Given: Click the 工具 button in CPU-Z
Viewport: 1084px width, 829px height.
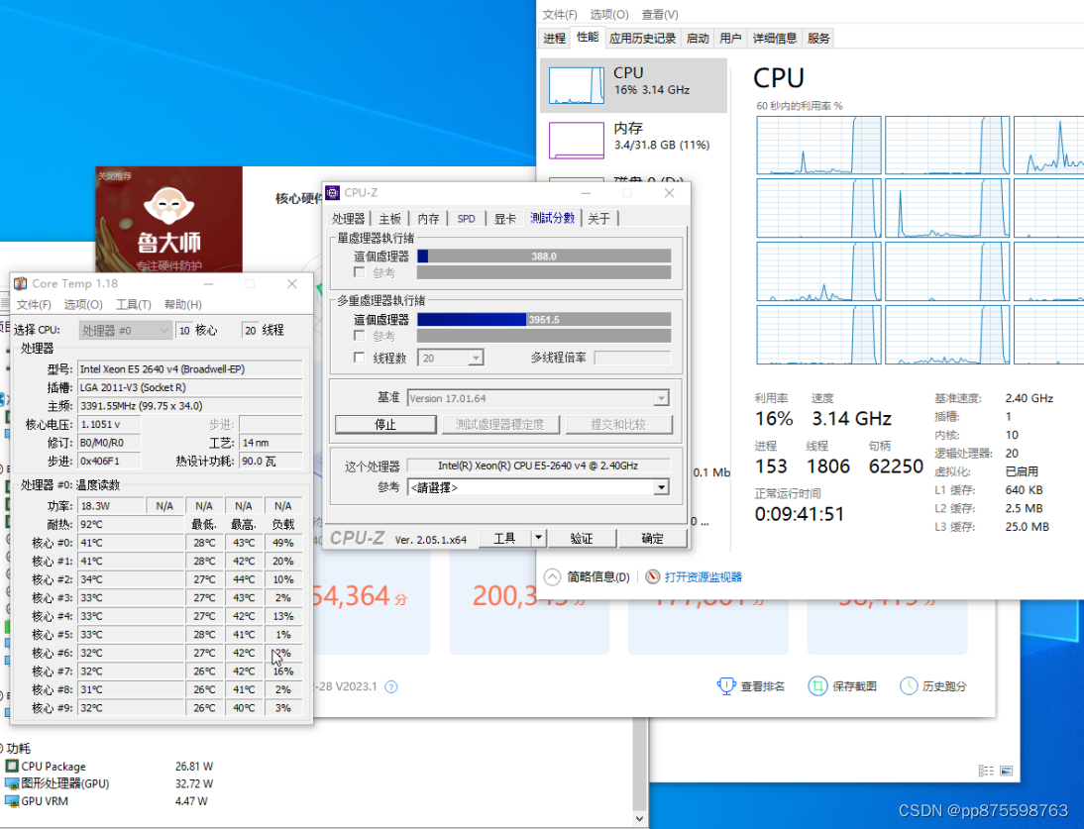Looking at the screenshot, I should (x=504, y=538).
